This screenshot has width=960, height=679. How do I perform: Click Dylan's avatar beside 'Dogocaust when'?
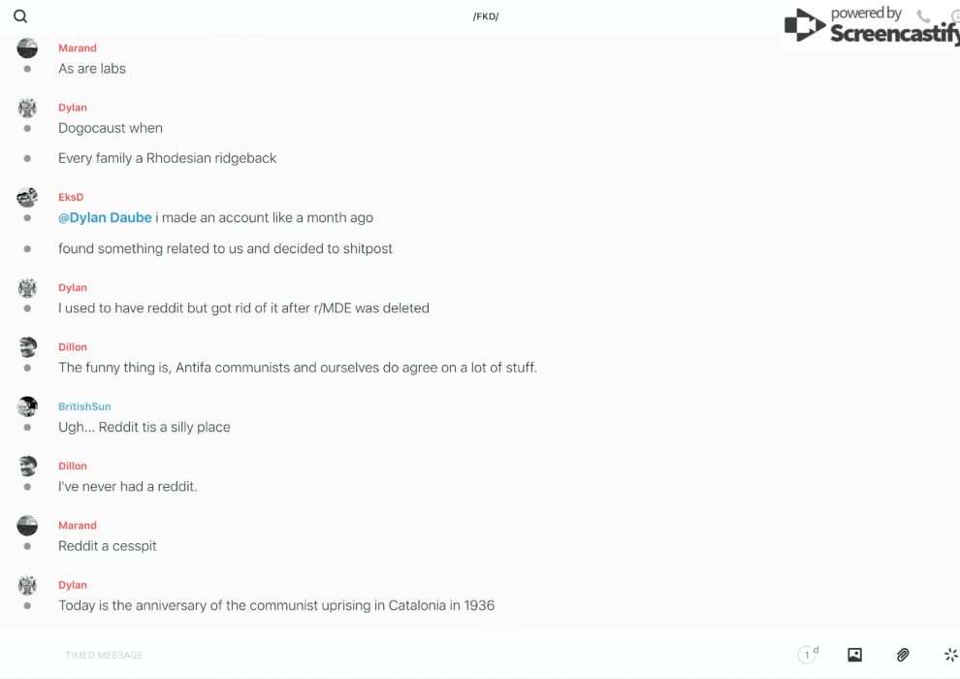click(27, 108)
